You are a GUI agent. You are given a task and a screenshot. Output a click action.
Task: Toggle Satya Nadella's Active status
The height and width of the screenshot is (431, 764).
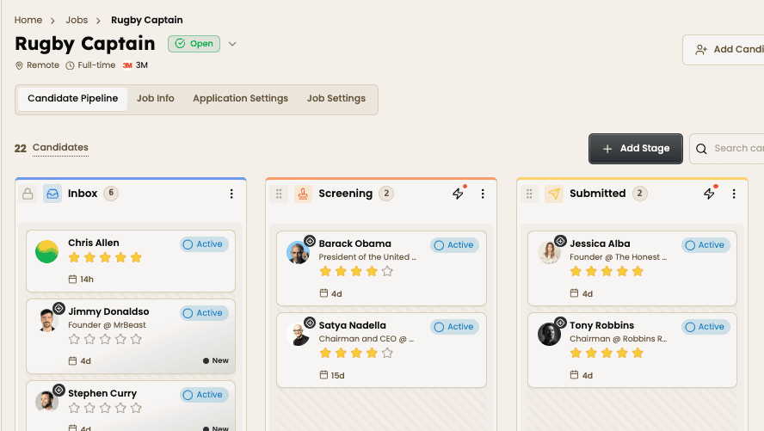tap(454, 327)
